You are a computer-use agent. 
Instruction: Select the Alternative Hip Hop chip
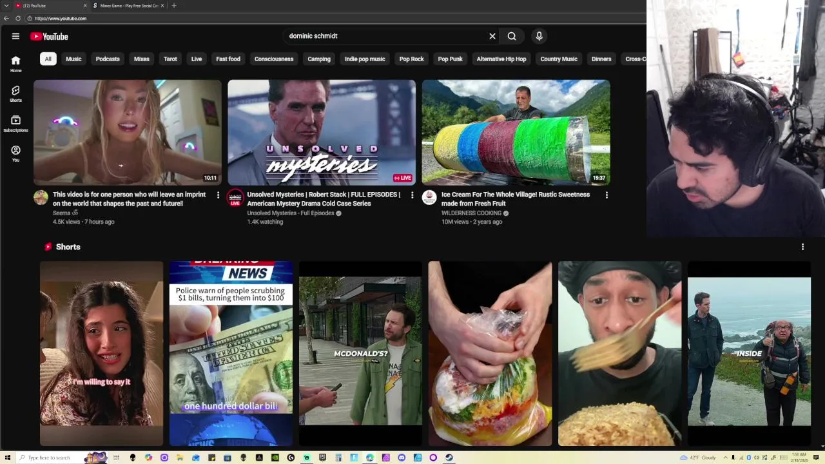point(501,59)
